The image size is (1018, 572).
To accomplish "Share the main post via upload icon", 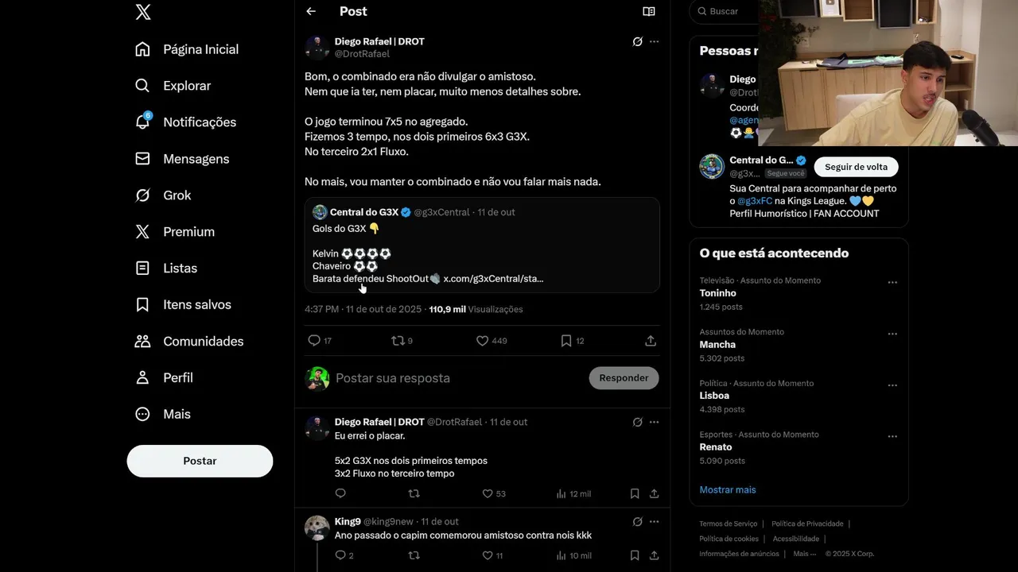I will pos(651,341).
